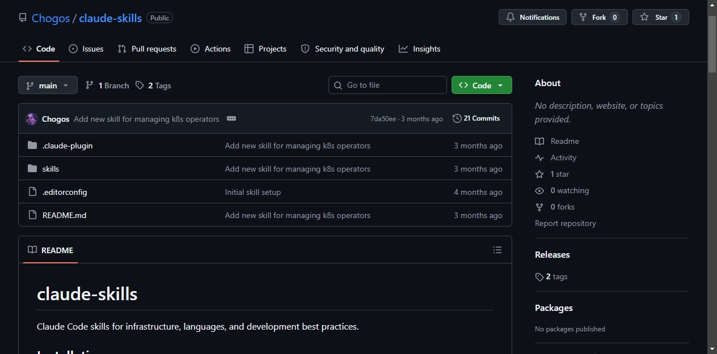This screenshot has width=717, height=354.
Task: Open Security and quality tab
Action: pyautogui.click(x=343, y=49)
